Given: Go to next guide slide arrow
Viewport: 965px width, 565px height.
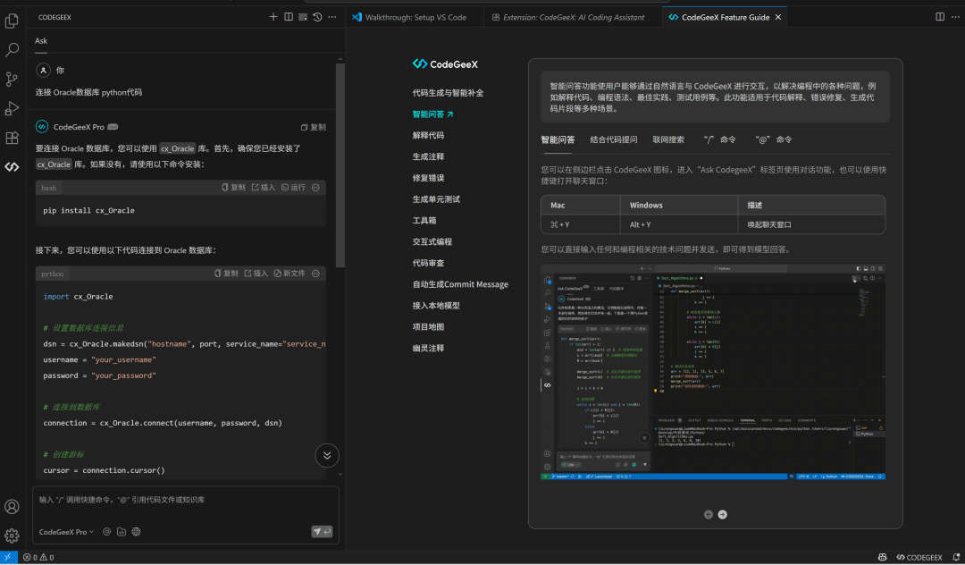Looking at the screenshot, I should [x=723, y=515].
